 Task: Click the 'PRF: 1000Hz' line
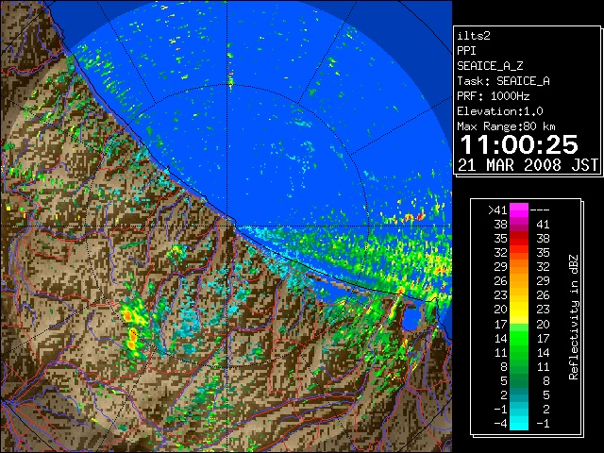pos(493,96)
